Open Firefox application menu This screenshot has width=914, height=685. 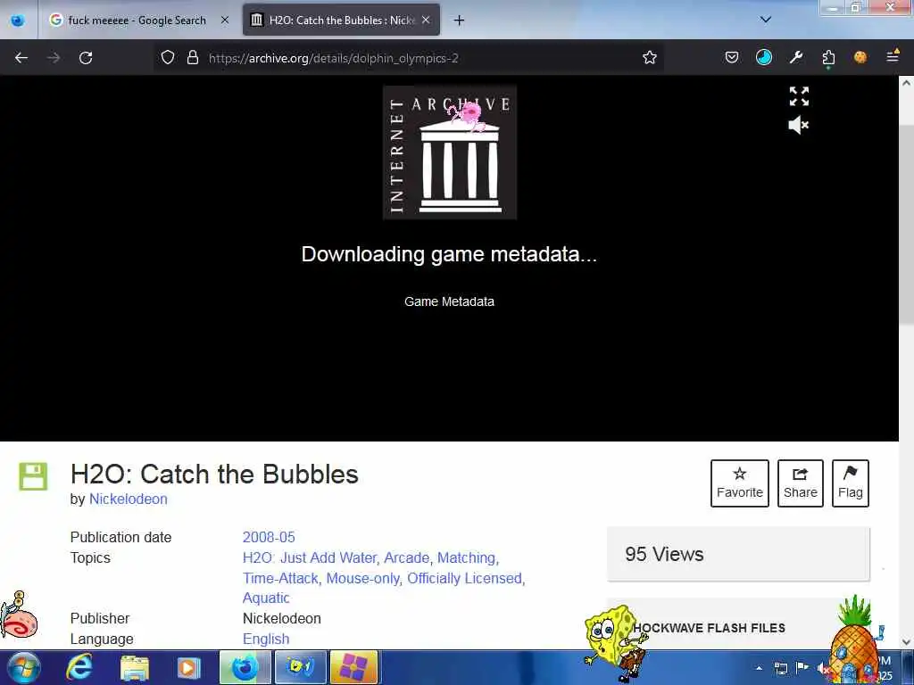[893, 56]
